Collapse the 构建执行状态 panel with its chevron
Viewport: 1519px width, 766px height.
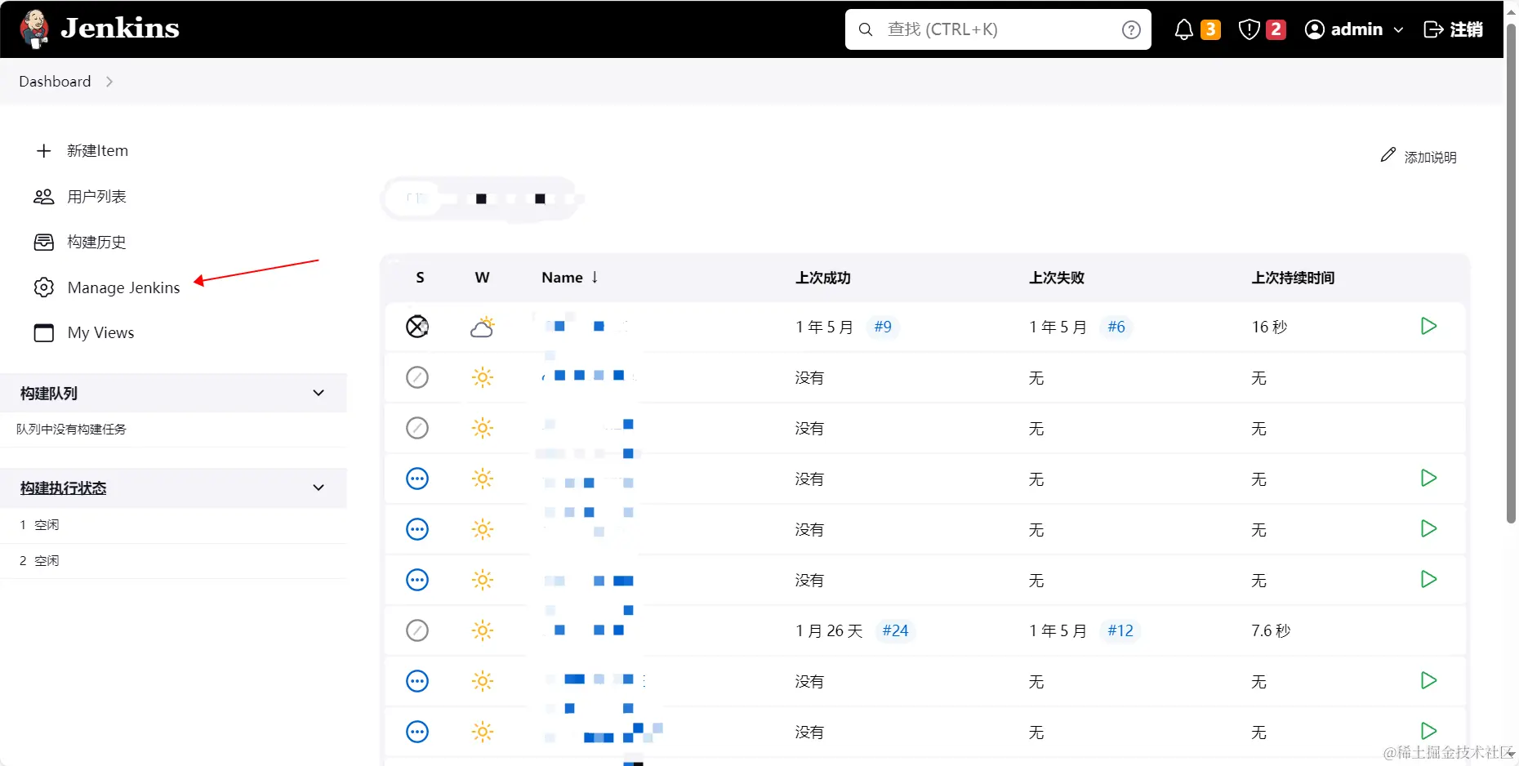pyautogui.click(x=318, y=488)
